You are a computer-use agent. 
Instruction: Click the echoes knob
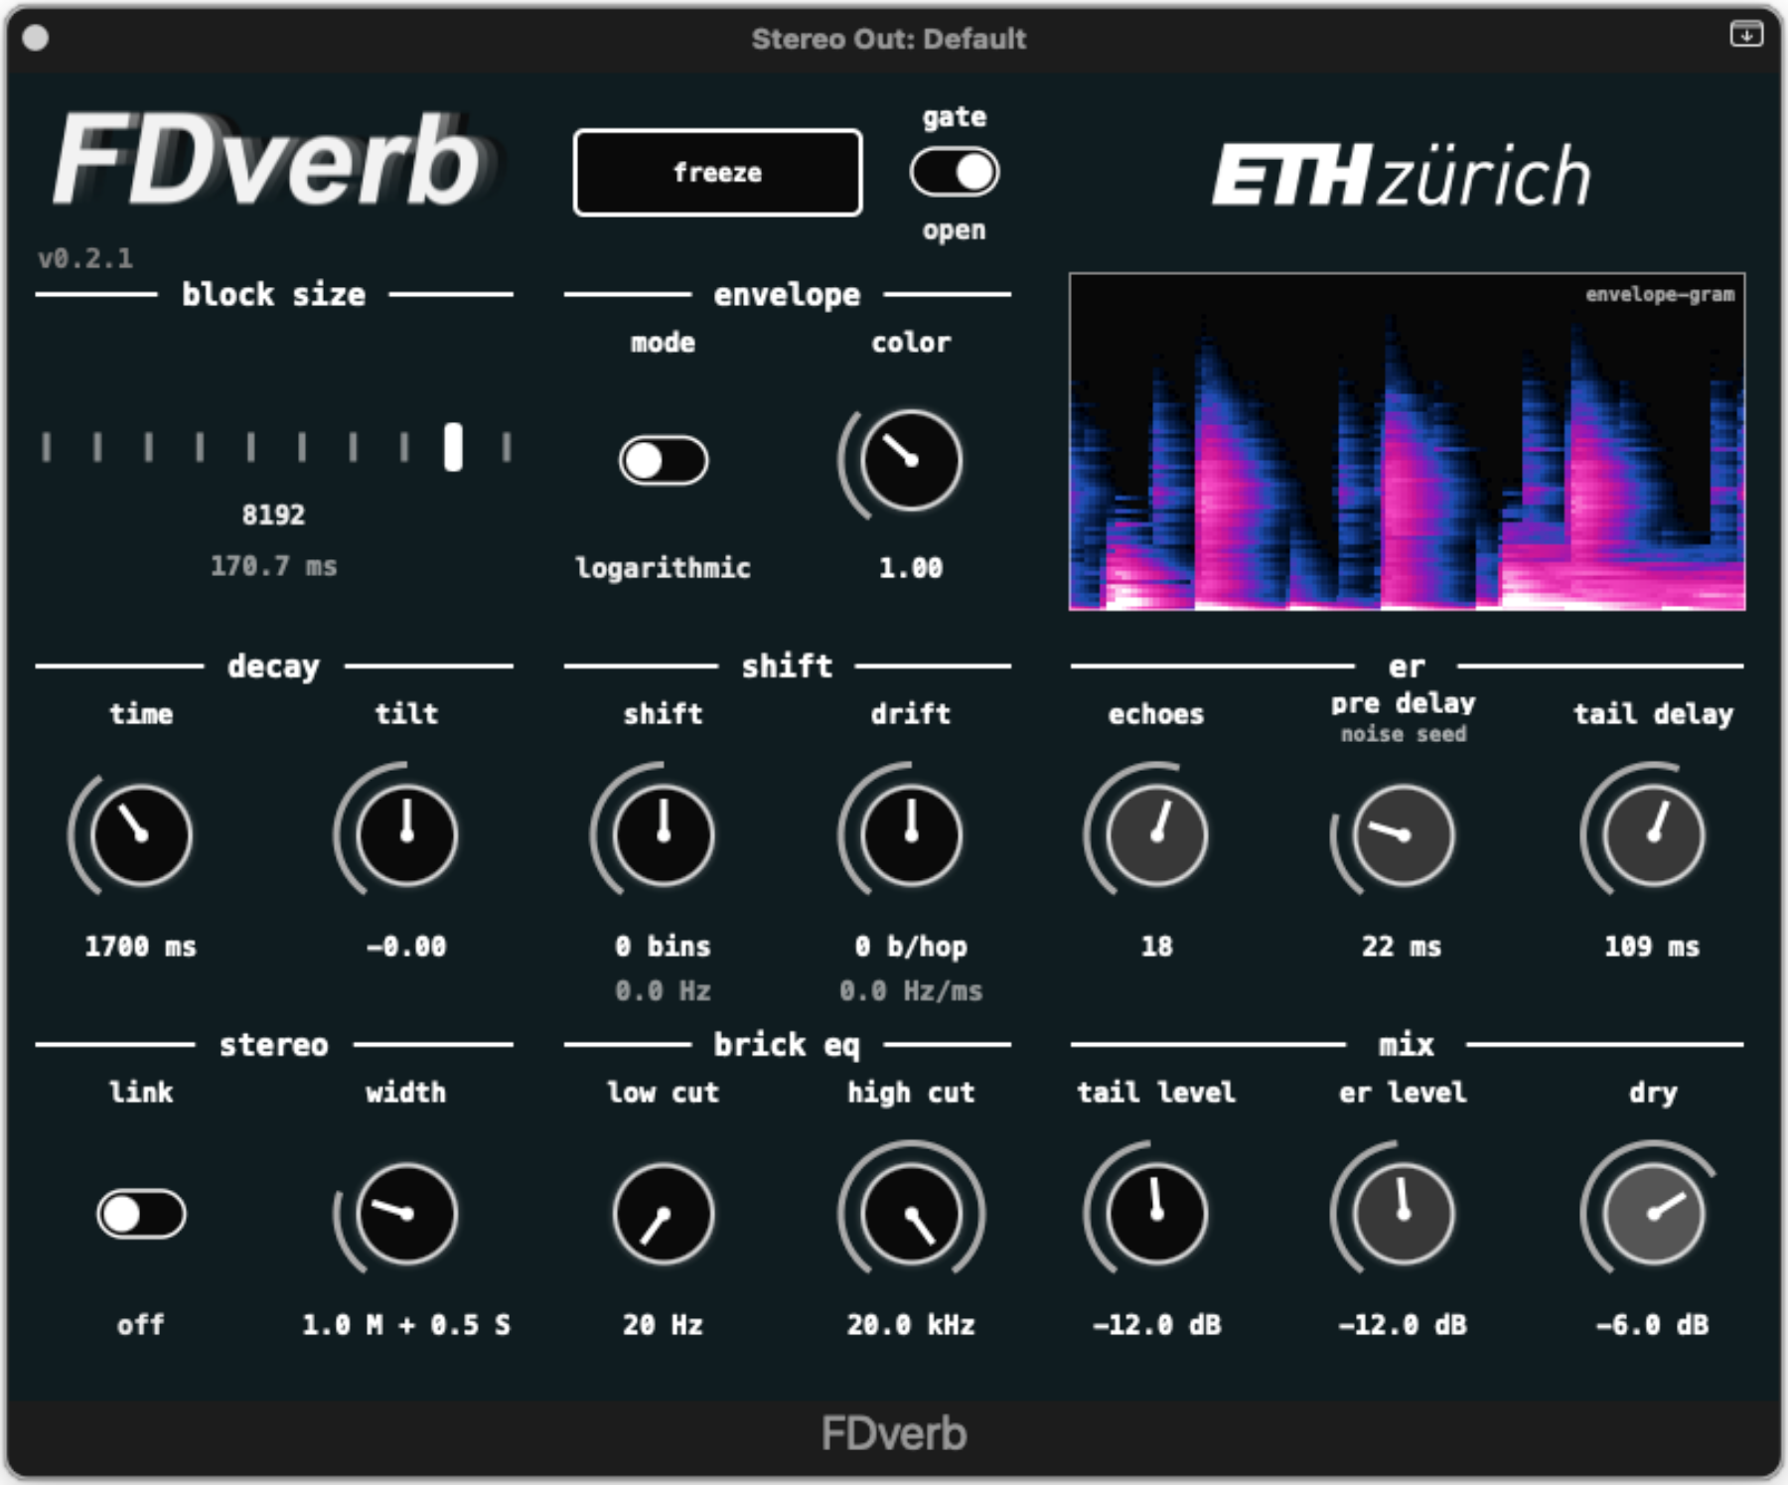point(1156,834)
